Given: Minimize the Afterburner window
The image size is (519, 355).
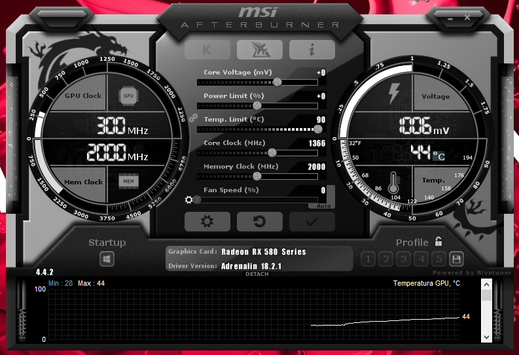Looking at the screenshot, I should [x=450, y=19].
